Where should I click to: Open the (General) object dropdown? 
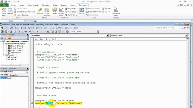coord(107,35)
